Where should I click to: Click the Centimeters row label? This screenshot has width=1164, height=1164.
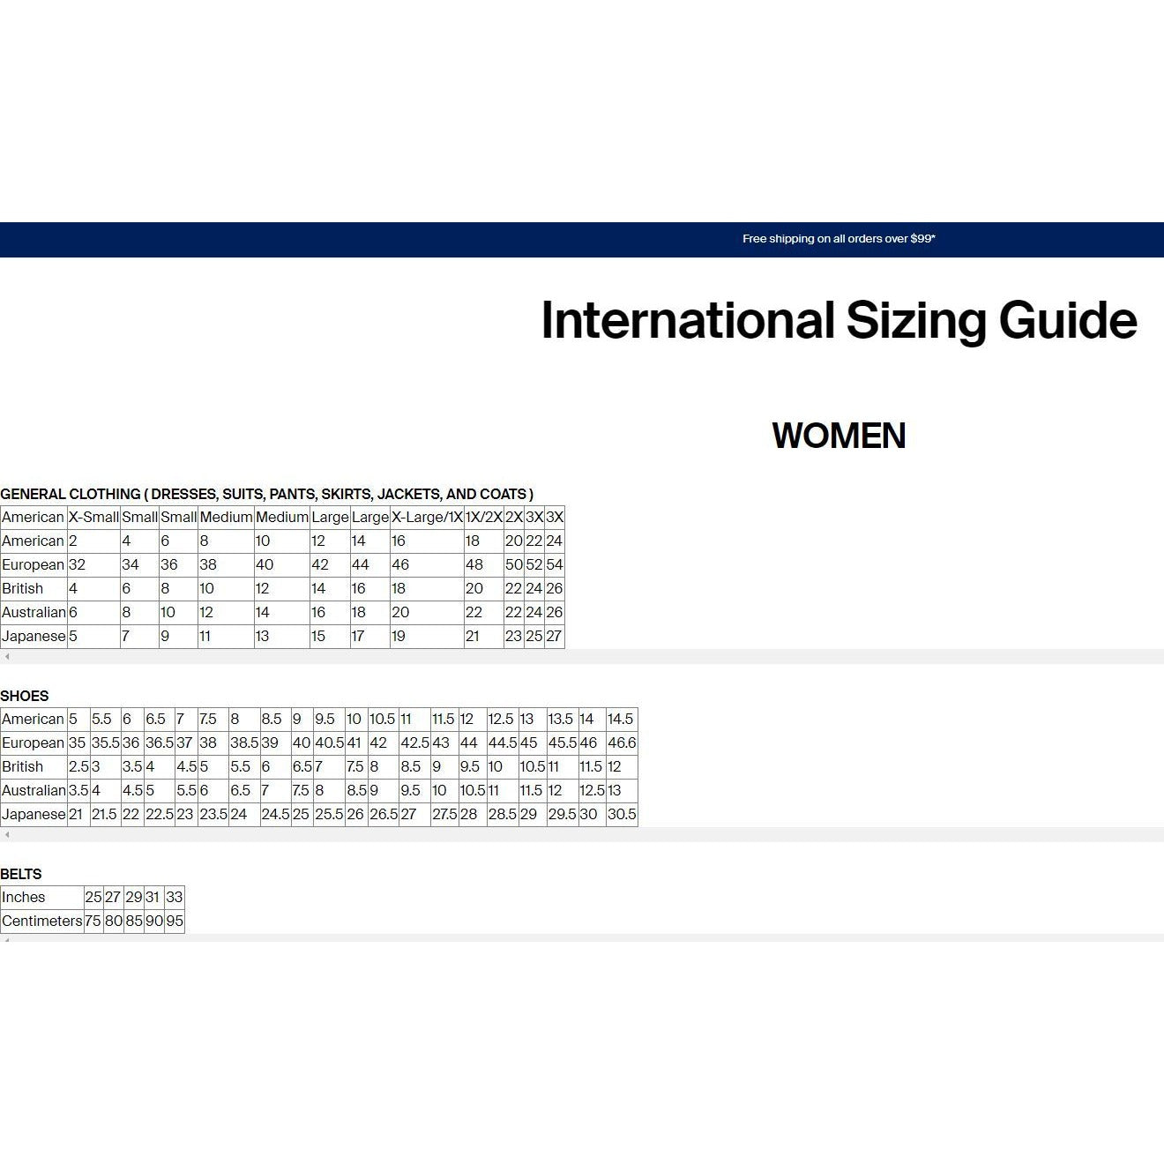41,921
